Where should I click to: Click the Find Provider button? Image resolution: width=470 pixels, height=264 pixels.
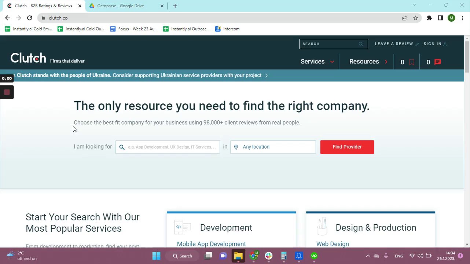[347, 147]
